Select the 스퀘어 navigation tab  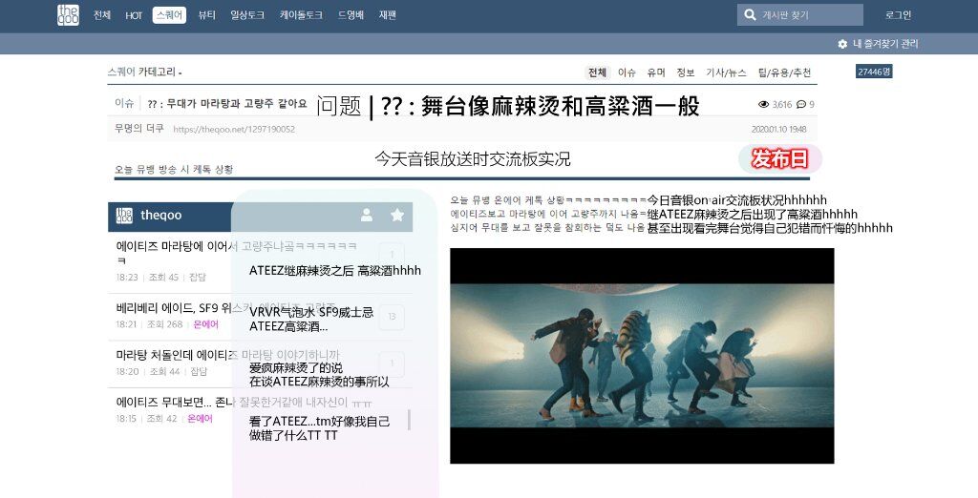(169, 15)
